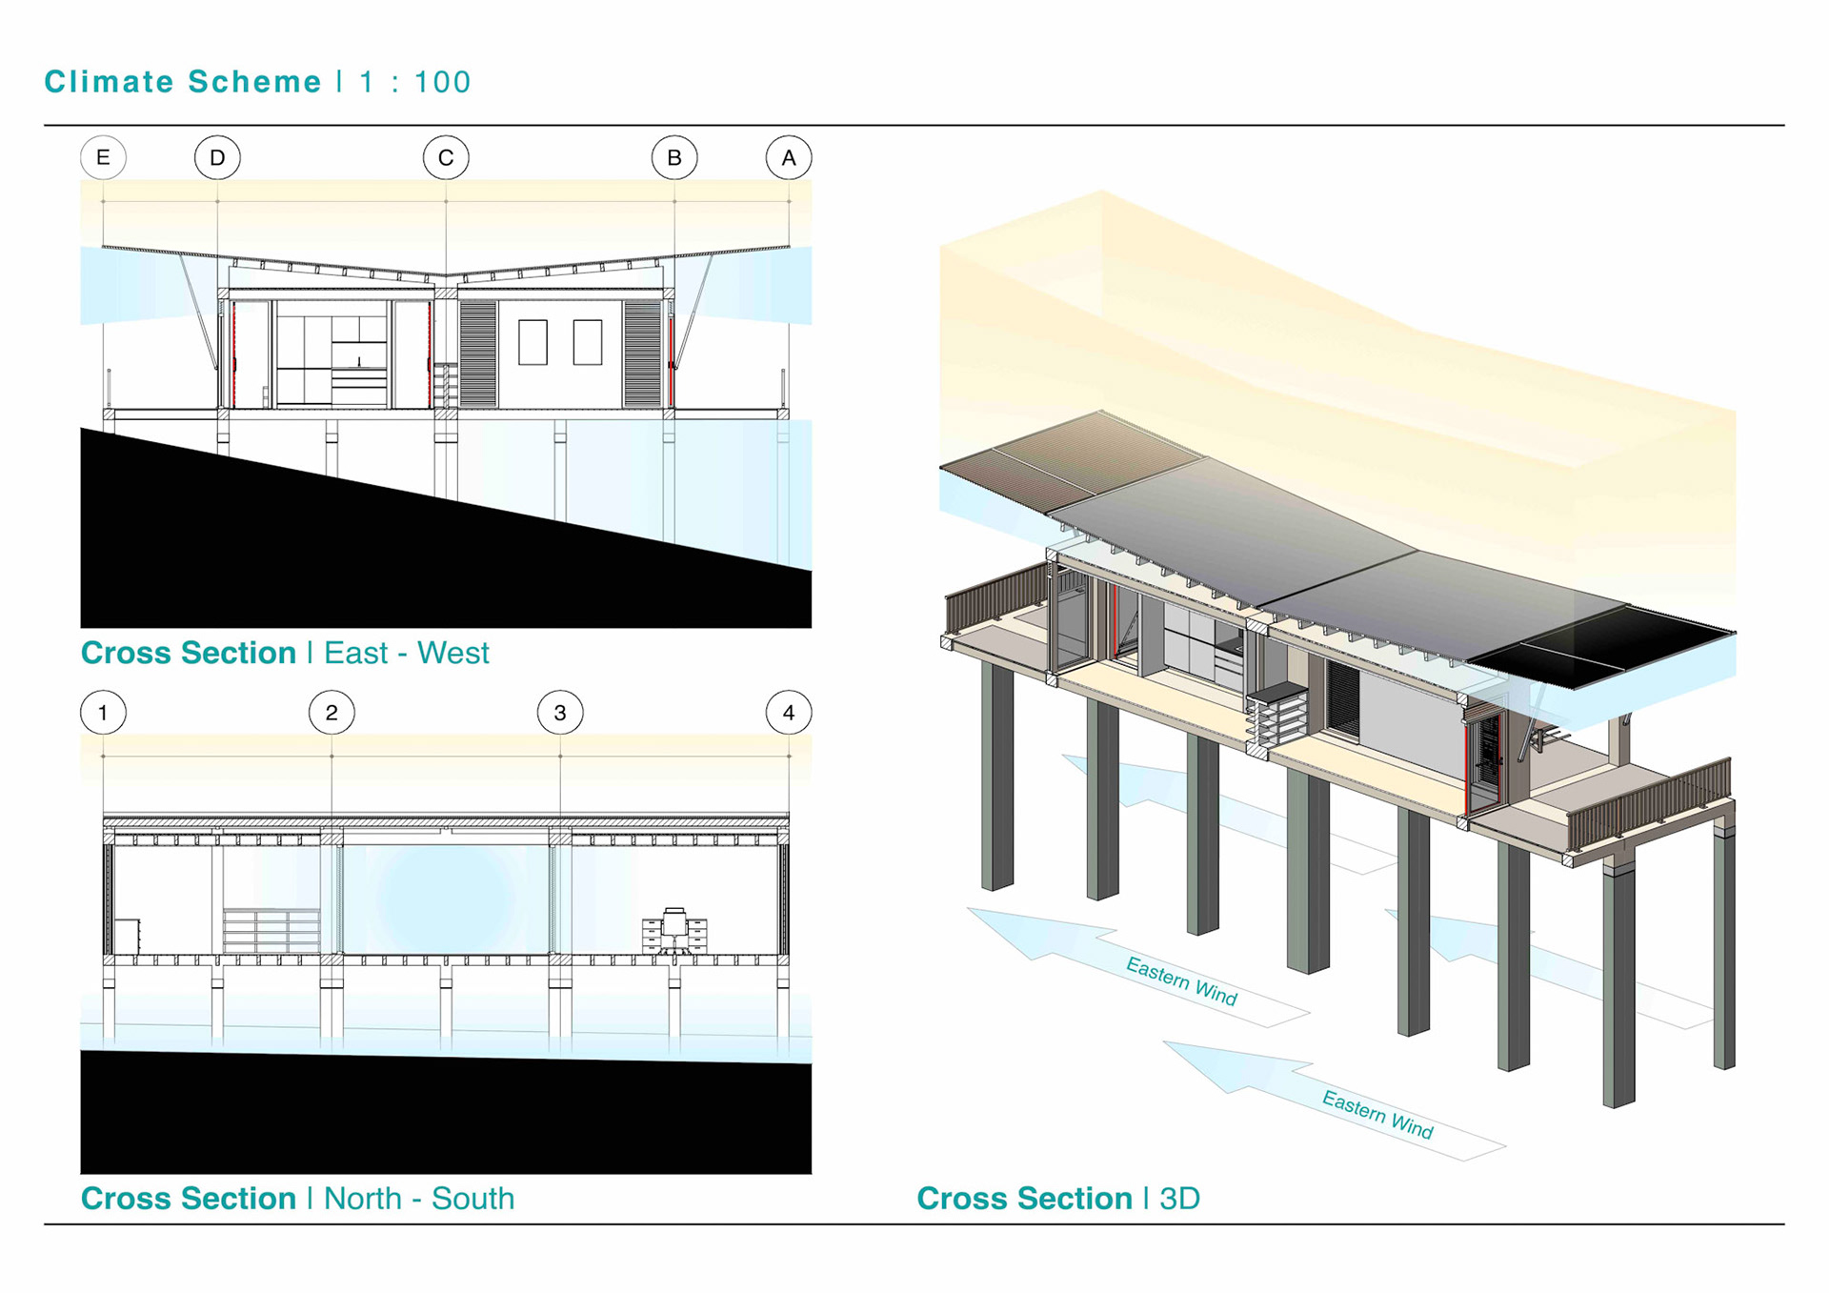The height and width of the screenshot is (1293, 1829).
Task: Click the Cross Section 3D caption
Action: coord(1057,1198)
